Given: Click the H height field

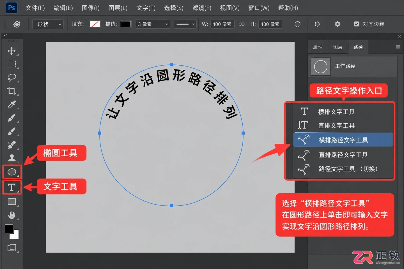Looking at the screenshot, I should pos(270,24).
